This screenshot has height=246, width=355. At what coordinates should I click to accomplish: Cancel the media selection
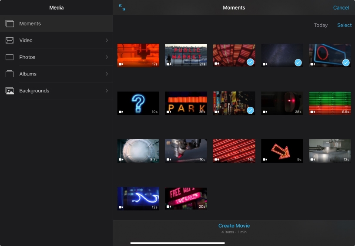[x=341, y=8]
